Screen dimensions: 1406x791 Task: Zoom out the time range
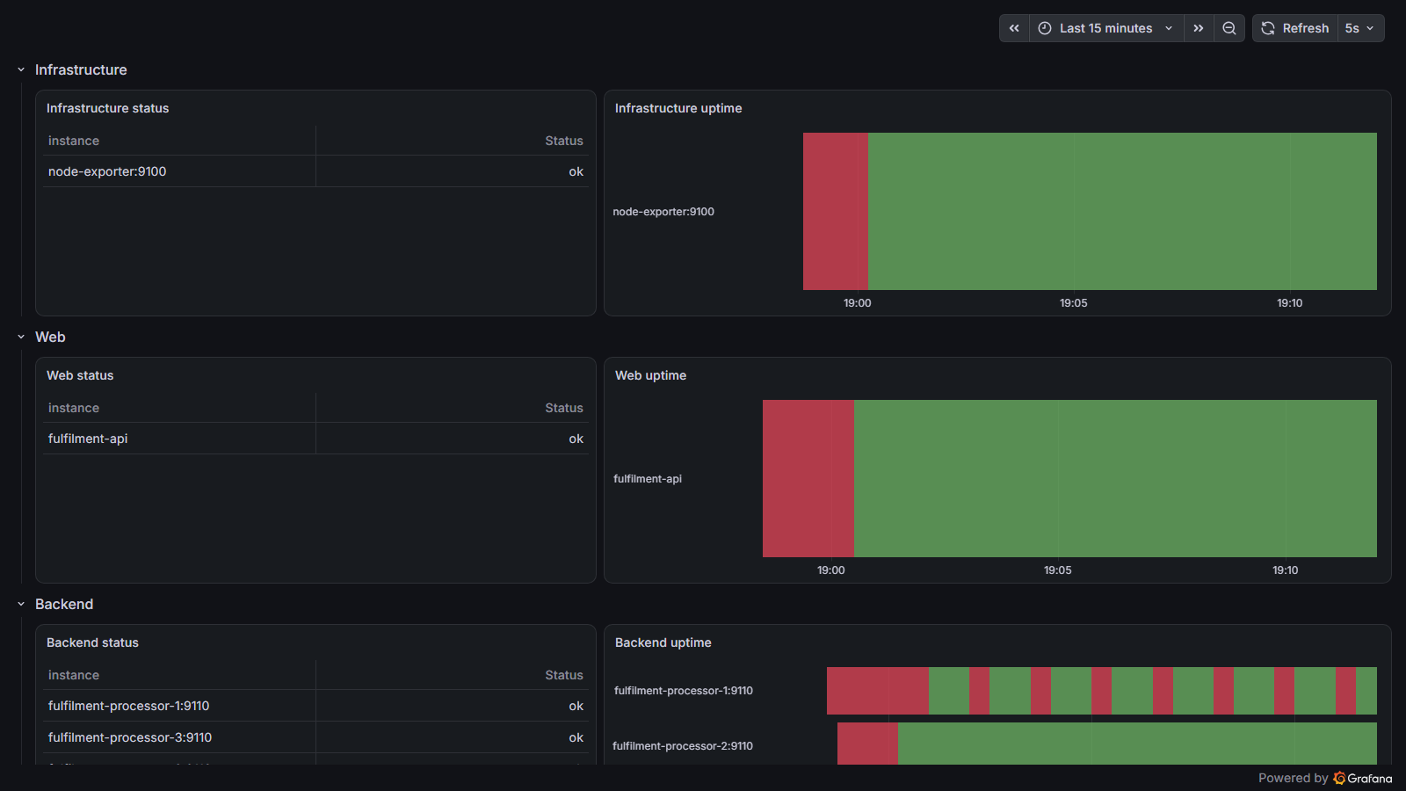[1229, 28]
